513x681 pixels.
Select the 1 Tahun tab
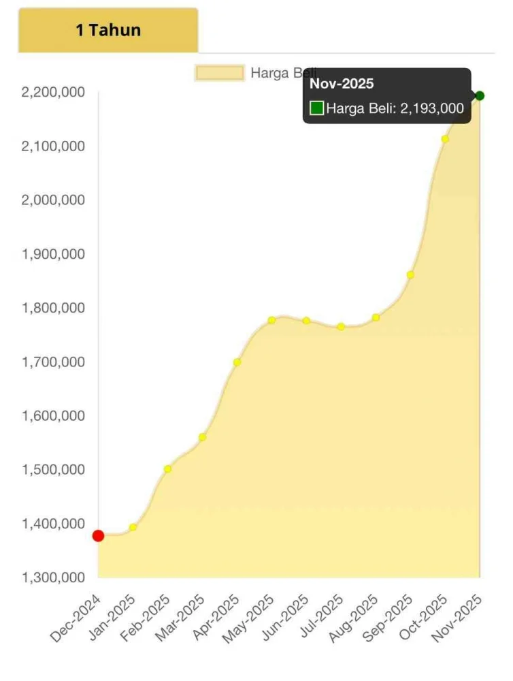click(108, 30)
